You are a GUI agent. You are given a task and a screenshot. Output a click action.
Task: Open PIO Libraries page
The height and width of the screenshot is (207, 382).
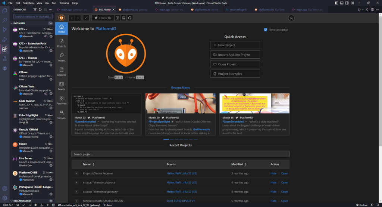(62, 72)
